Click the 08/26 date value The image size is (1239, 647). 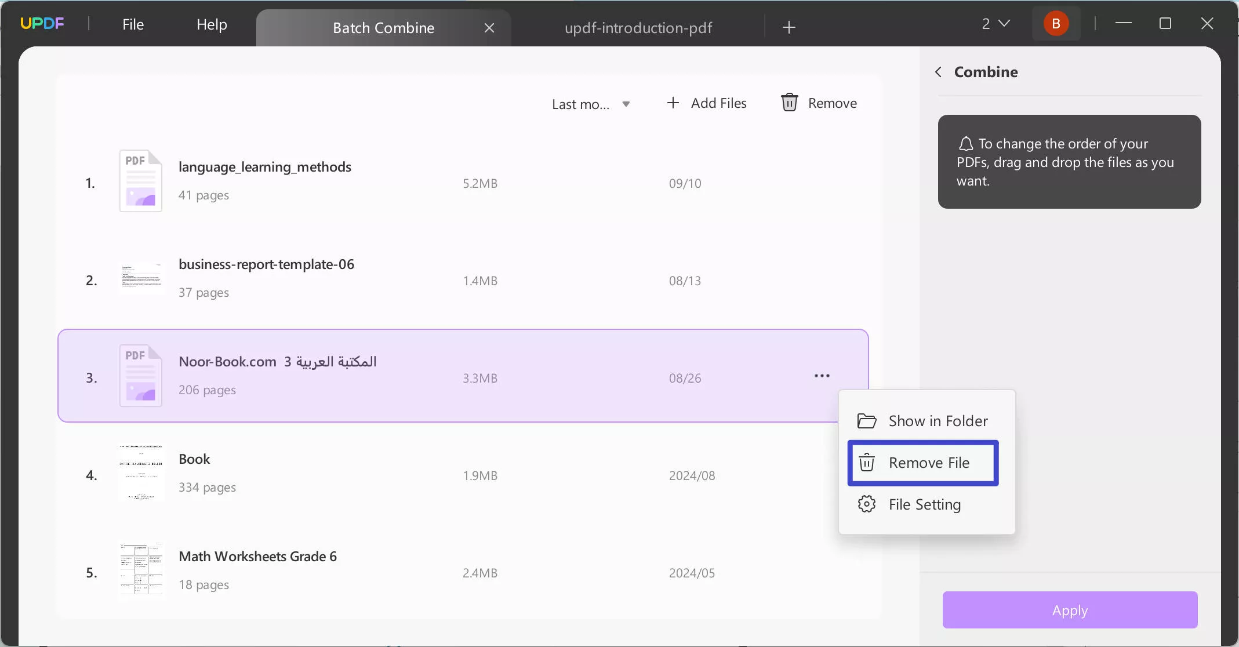[x=685, y=379]
